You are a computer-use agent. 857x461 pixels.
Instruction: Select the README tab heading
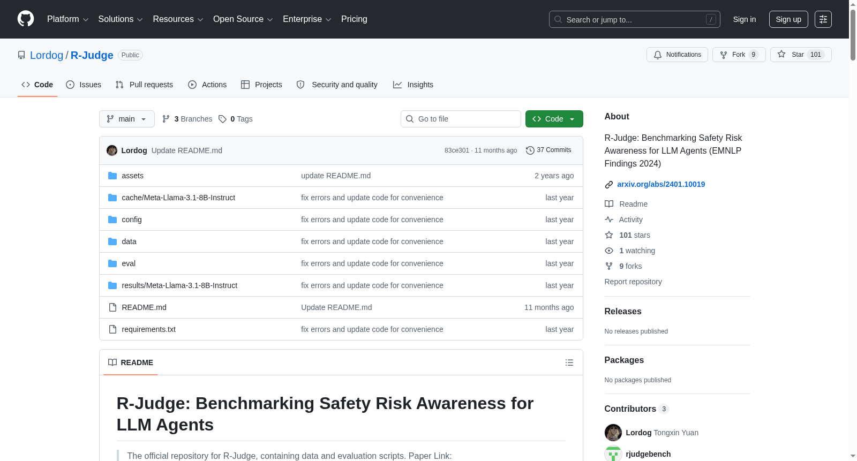tap(131, 362)
